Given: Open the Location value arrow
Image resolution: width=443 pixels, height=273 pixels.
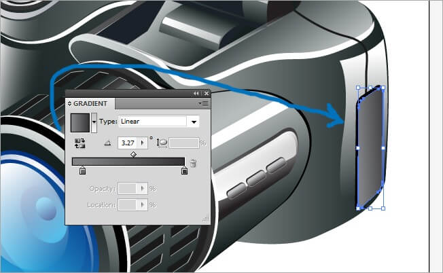Looking at the screenshot, I should (x=142, y=204).
